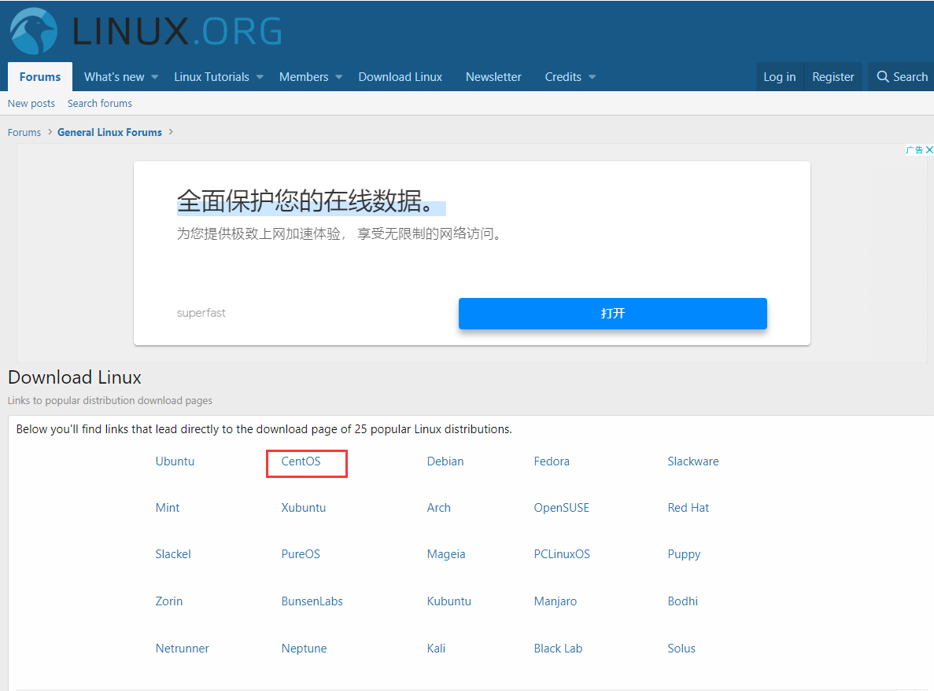934x691 pixels.
Task: Click the LINUX.ORG wordmark text
Action: (177, 31)
